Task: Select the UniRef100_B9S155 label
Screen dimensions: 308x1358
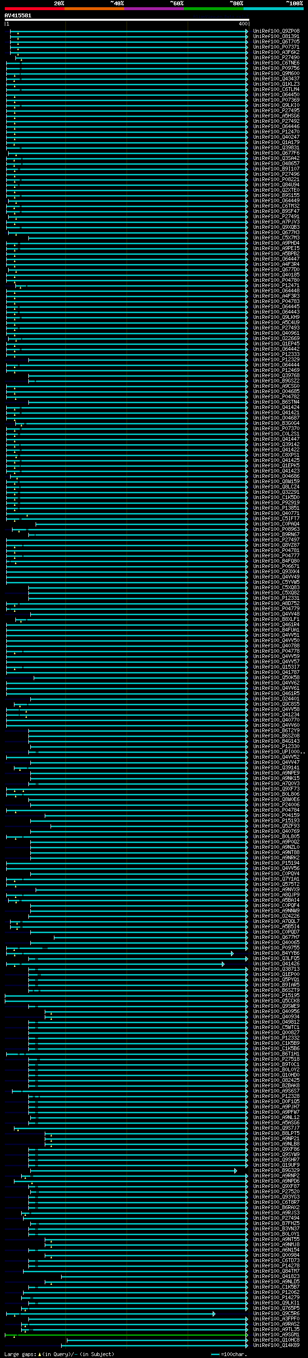Action: pos(276,195)
